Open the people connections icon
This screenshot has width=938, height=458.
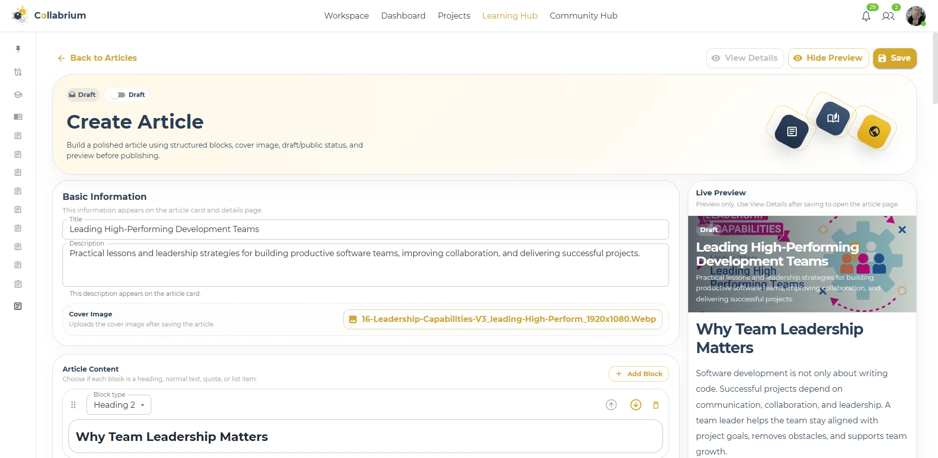click(888, 16)
